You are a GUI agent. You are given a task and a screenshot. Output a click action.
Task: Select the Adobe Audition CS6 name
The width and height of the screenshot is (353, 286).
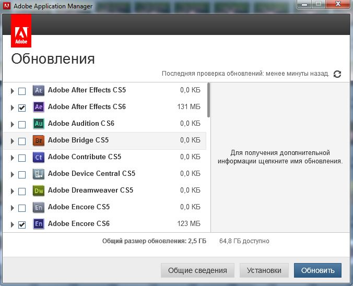coord(81,123)
